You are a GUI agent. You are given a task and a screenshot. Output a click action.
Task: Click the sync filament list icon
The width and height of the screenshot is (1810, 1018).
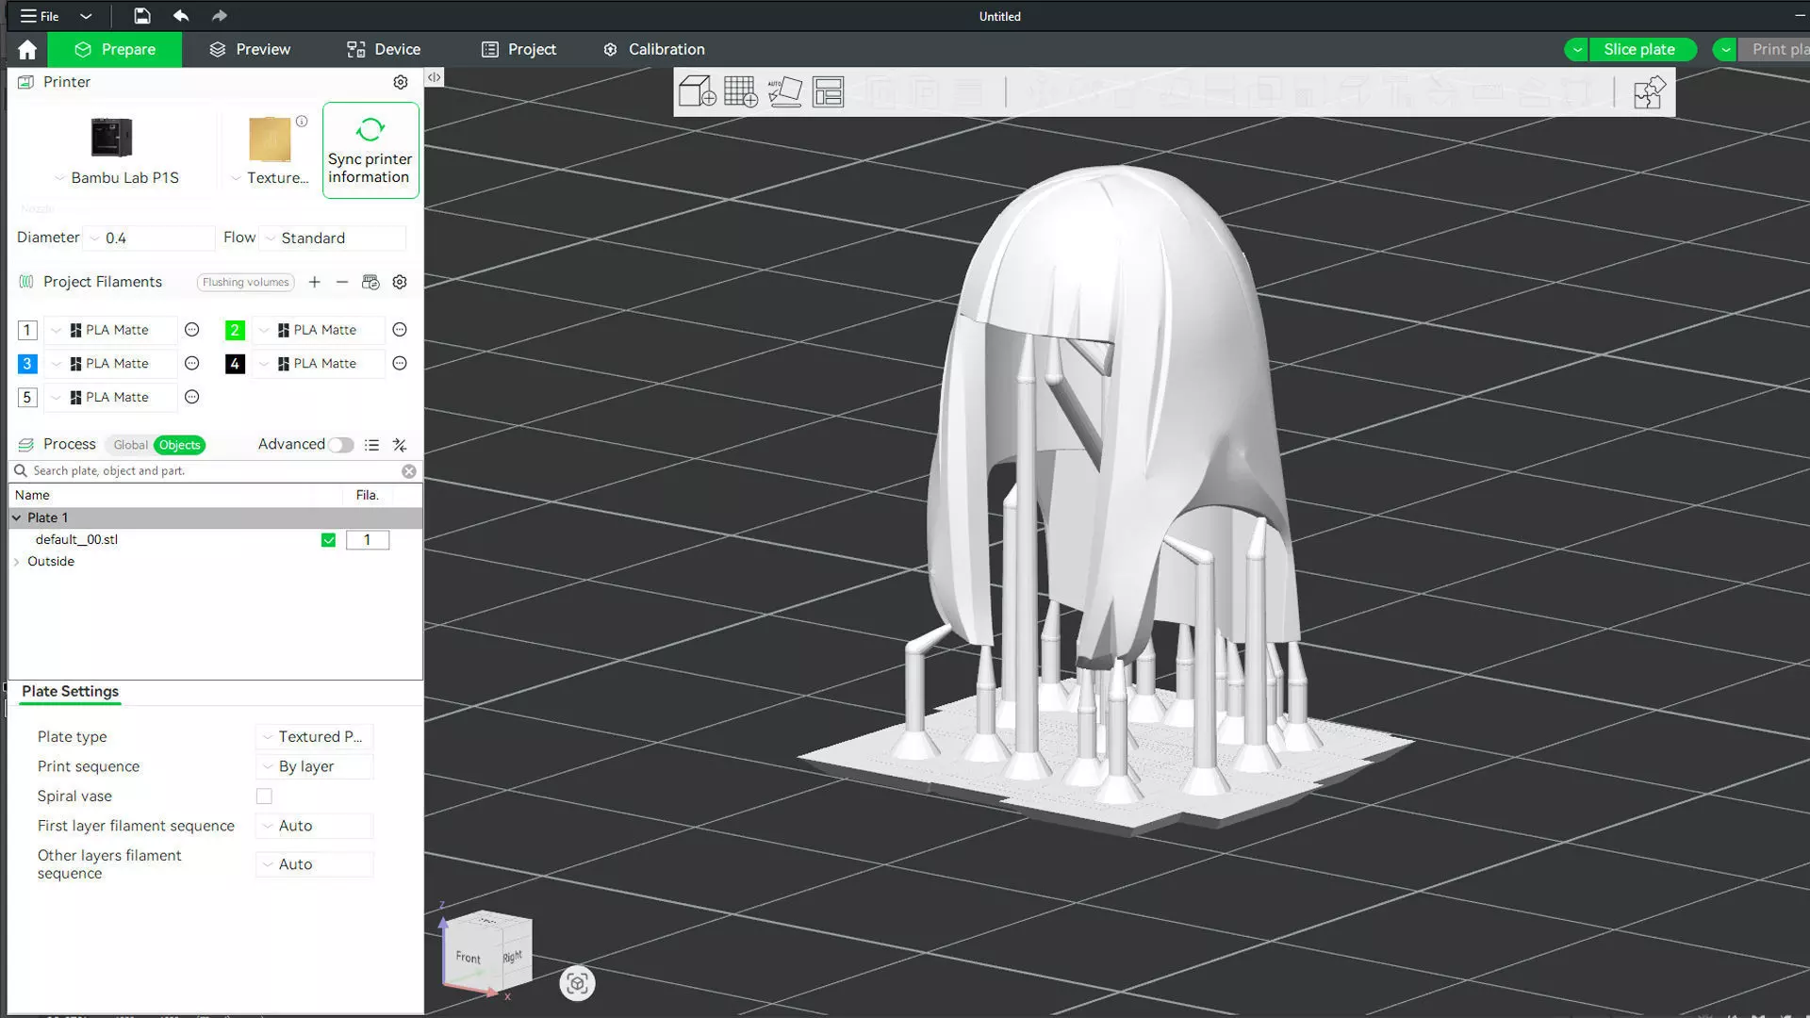coord(370,283)
